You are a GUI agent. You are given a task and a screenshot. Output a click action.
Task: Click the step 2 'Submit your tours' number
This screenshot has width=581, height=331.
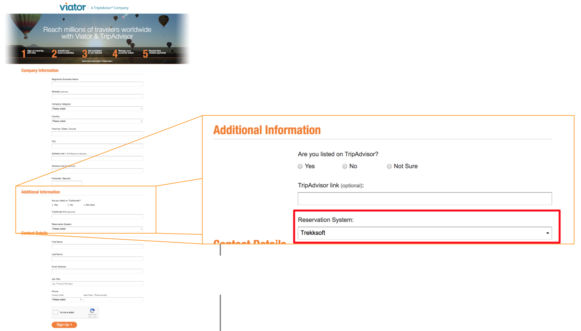(54, 53)
